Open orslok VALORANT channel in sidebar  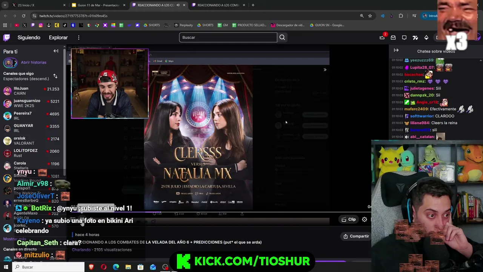click(x=31, y=141)
